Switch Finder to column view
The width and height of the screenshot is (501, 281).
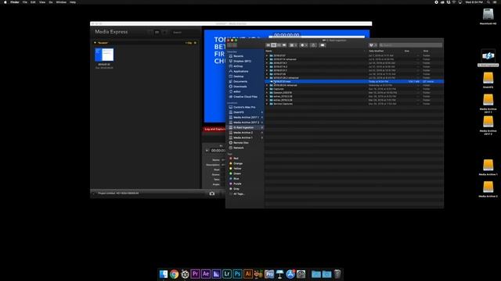coord(279,45)
